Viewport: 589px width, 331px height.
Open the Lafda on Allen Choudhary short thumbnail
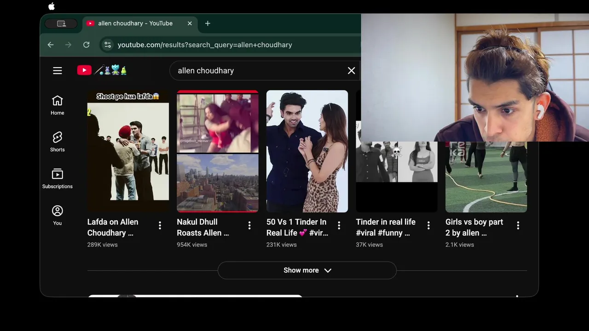pyautogui.click(x=128, y=151)
